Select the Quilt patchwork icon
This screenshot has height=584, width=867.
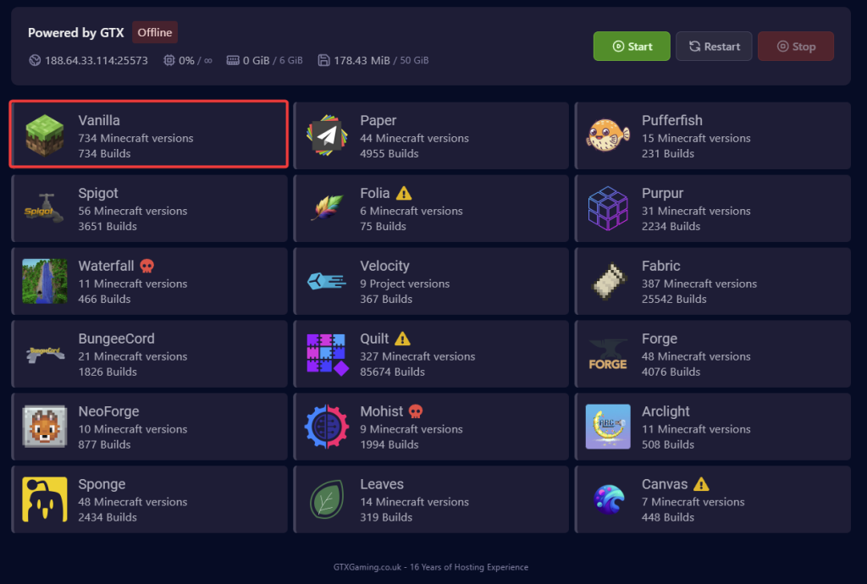pyautogui.click(x=327, y=355)
